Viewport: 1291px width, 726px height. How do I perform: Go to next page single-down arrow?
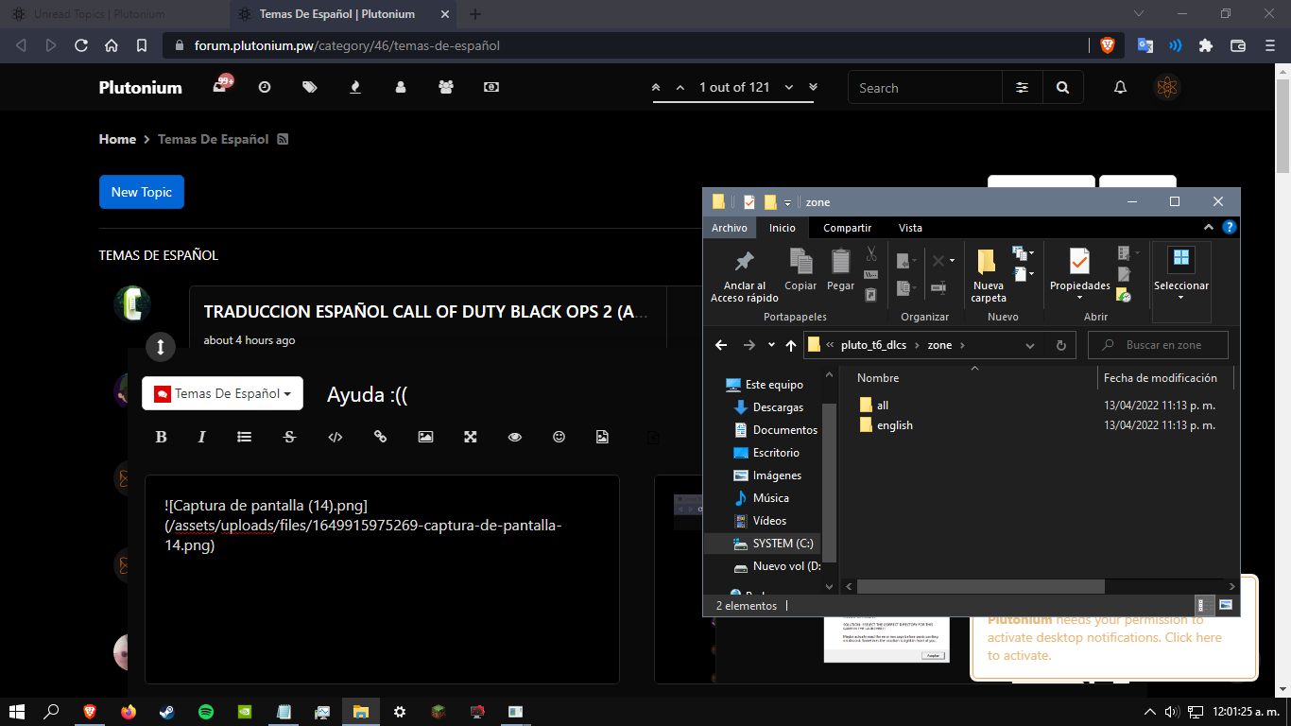coord(789,88)
